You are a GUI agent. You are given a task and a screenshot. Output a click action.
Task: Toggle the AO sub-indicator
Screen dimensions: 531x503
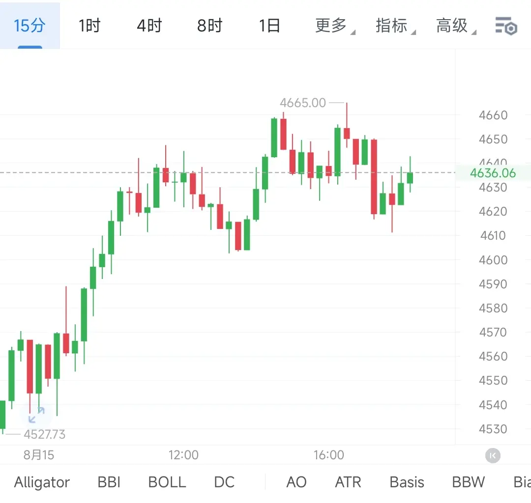point(296,482)
